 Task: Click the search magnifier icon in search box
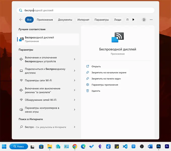tap(21, 10)
